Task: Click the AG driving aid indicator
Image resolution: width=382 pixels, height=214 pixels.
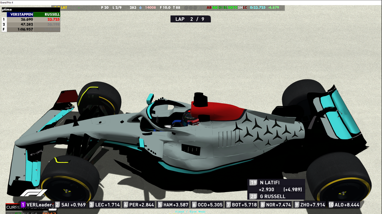Action: (215, 7)
